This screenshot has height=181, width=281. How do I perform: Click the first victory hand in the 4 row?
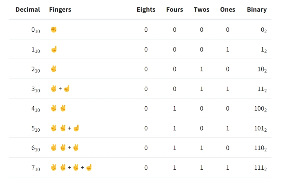[54, 108]
